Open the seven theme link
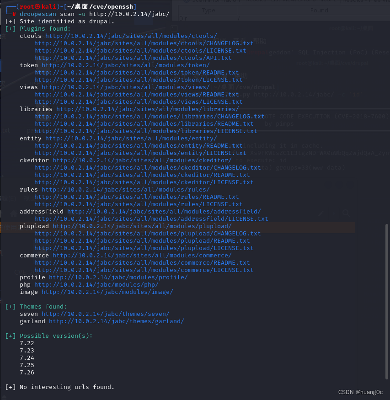Viewport: 390px width, 400px height. [x=105, y=314]
